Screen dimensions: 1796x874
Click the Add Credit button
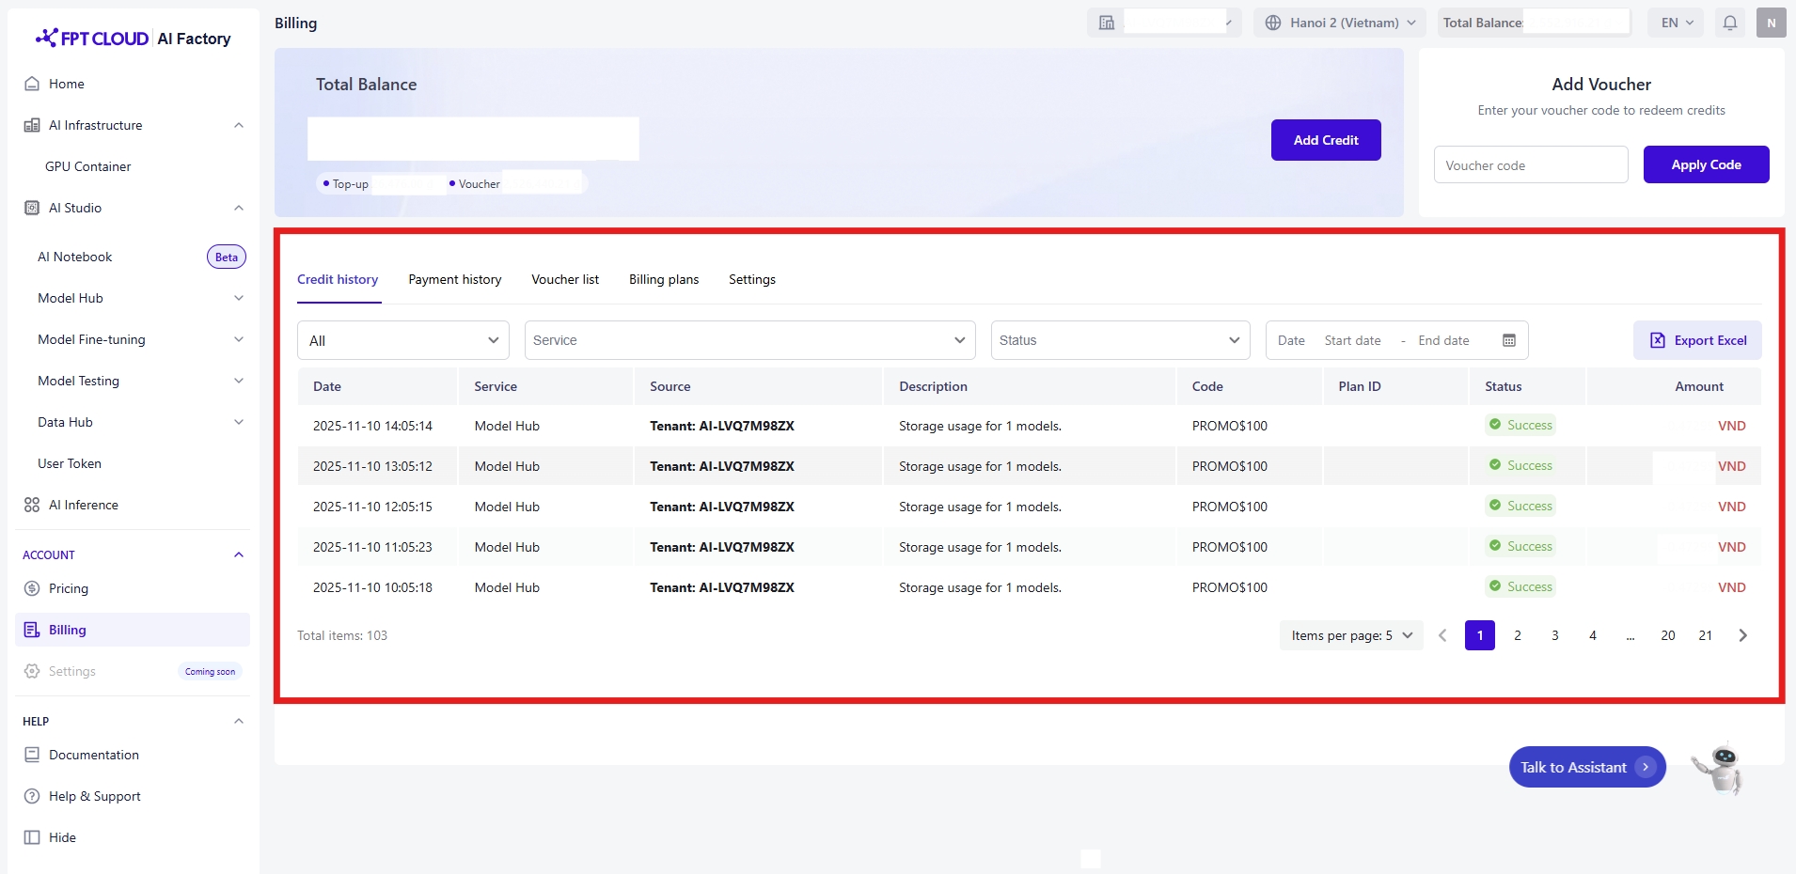[1325, 140]
